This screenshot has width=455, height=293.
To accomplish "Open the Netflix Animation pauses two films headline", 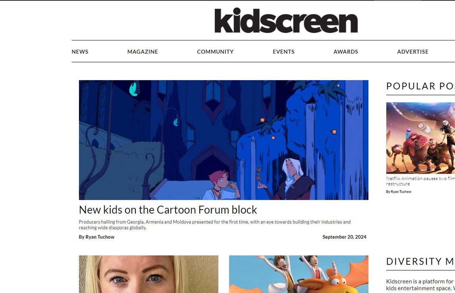I will tap(420, 181).
